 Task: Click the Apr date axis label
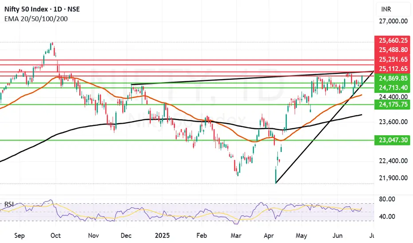(269, 235)
